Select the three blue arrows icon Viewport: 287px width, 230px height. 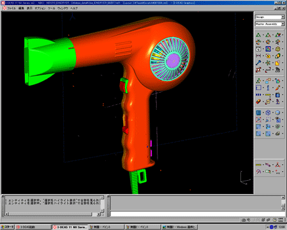(x=258, y=95)
